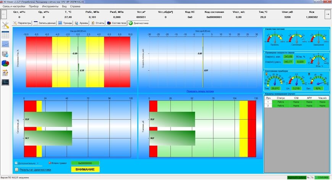This screenshot has height=180, width=332.
Task: Switch to the Тренды tab
Action: pyautogui.click(x=65, y=23)
